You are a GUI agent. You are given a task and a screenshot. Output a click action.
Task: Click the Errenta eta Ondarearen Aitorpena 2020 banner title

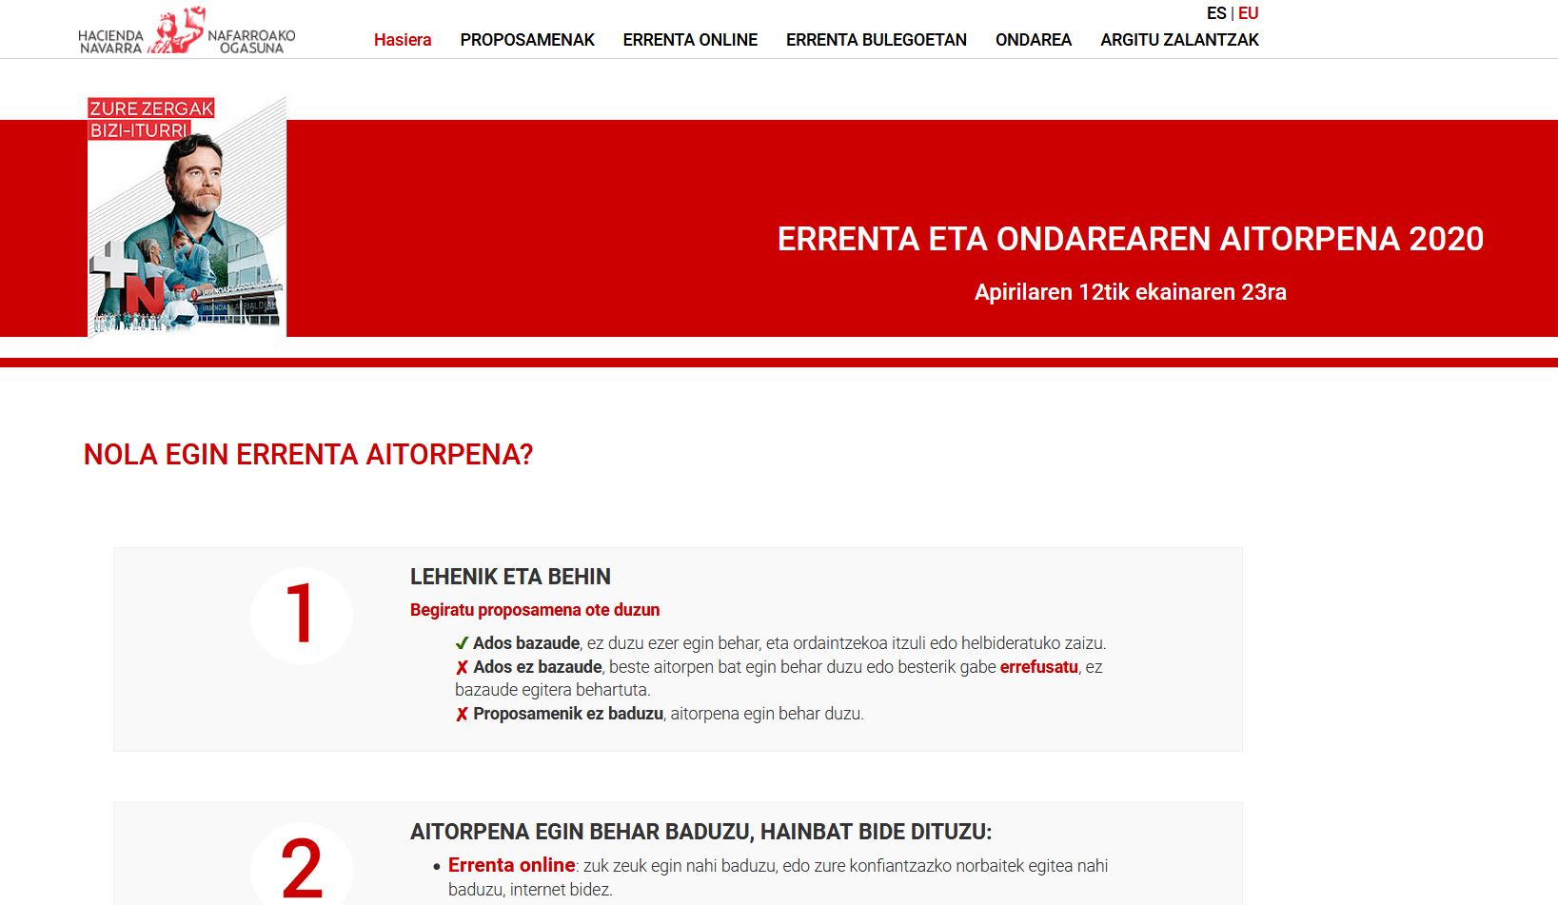point(1130,239)
